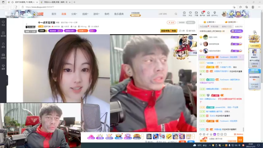Click the search magnifier icon
This screenshot has height=148, width=263.
click(x=176, y=14)
